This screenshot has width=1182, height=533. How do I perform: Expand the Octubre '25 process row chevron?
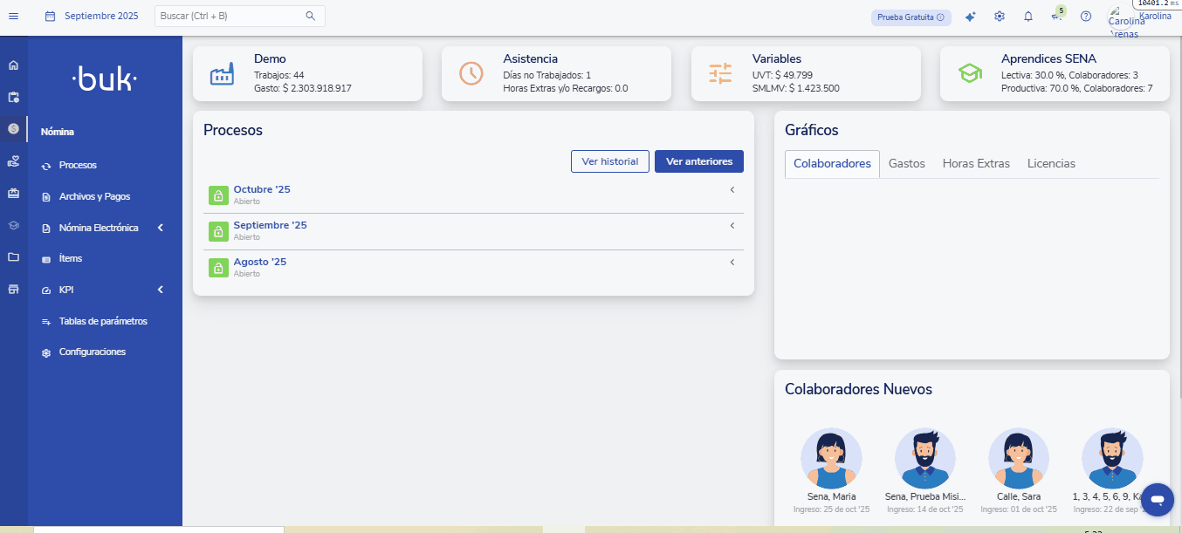(x=732, y=189)
